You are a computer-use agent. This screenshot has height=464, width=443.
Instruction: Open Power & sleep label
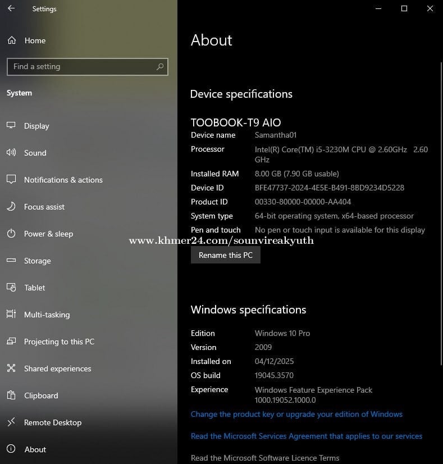tap(48, 234)
